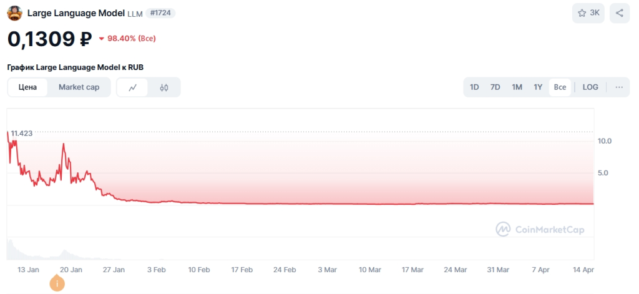Screen dimensions: 639x294
Task: Choose the 1M time range
Action: click(517, 87)
